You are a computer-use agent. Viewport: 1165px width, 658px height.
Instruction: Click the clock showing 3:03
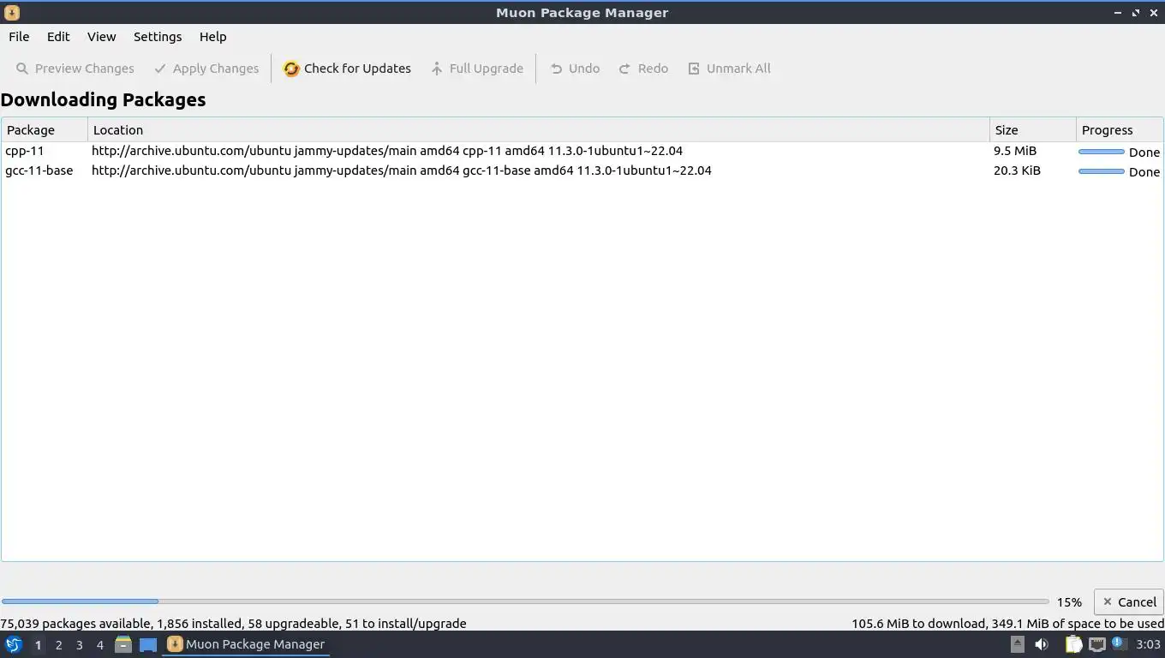pos(1148,644)
